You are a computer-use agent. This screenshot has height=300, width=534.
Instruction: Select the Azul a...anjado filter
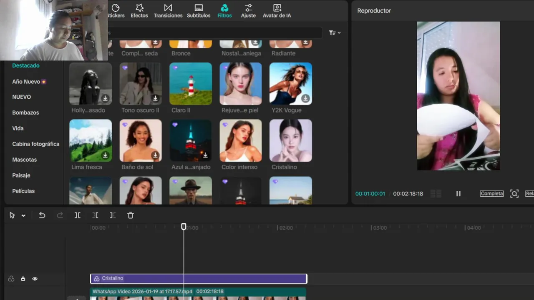coord(191,140)
